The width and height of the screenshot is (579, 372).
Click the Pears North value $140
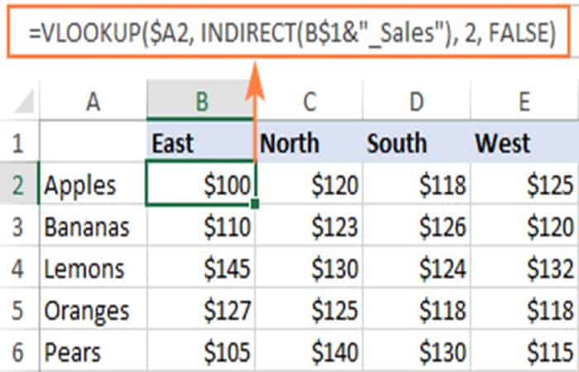[x=309, y=354]
